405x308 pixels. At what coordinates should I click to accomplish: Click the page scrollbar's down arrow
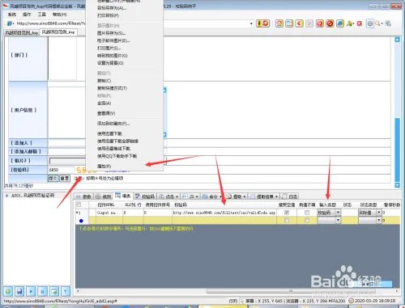397,185
